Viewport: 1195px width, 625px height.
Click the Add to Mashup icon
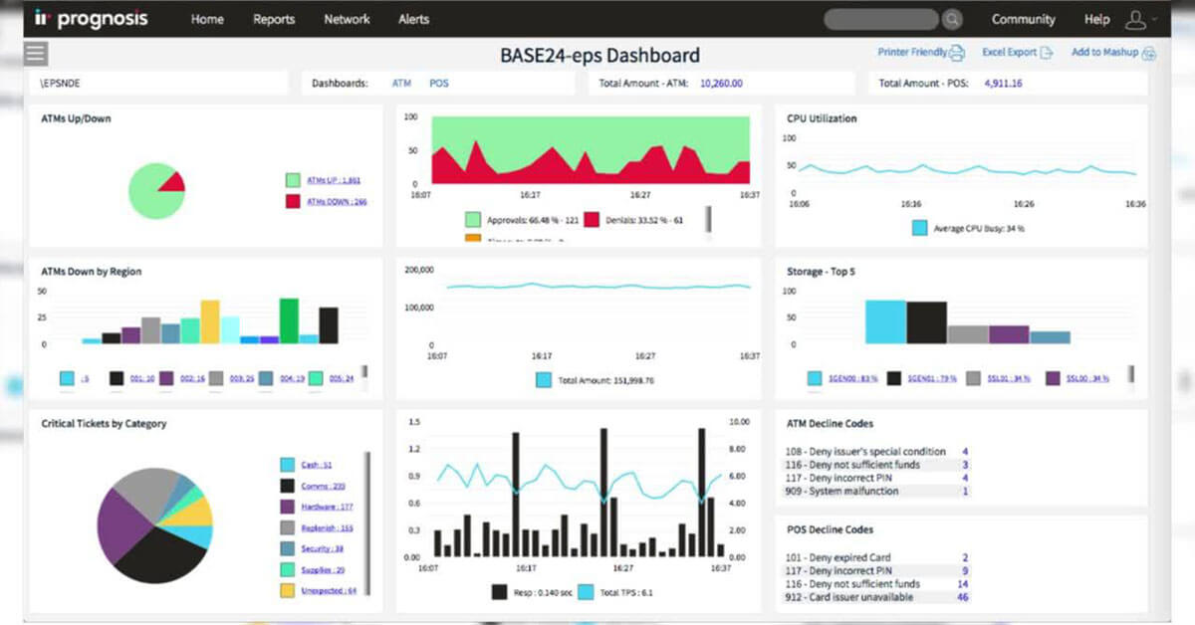1148,54
